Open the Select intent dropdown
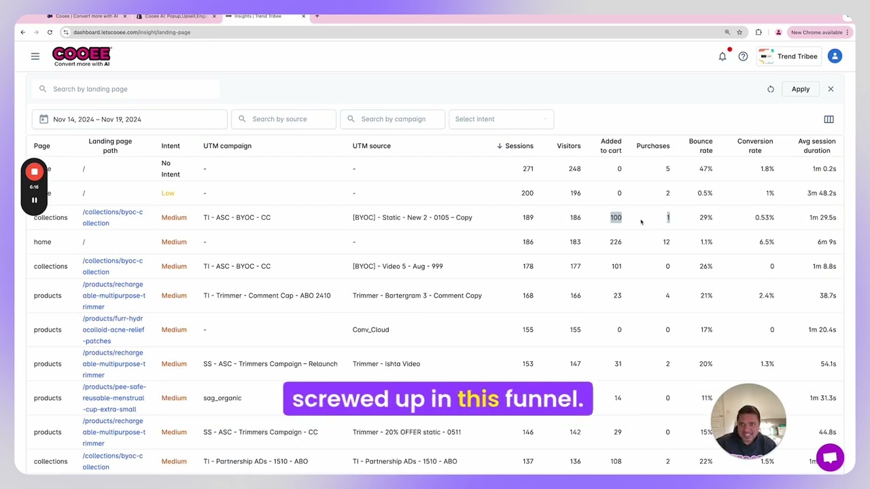The height and width of the screenshot is (489, 870). [501, 119]
